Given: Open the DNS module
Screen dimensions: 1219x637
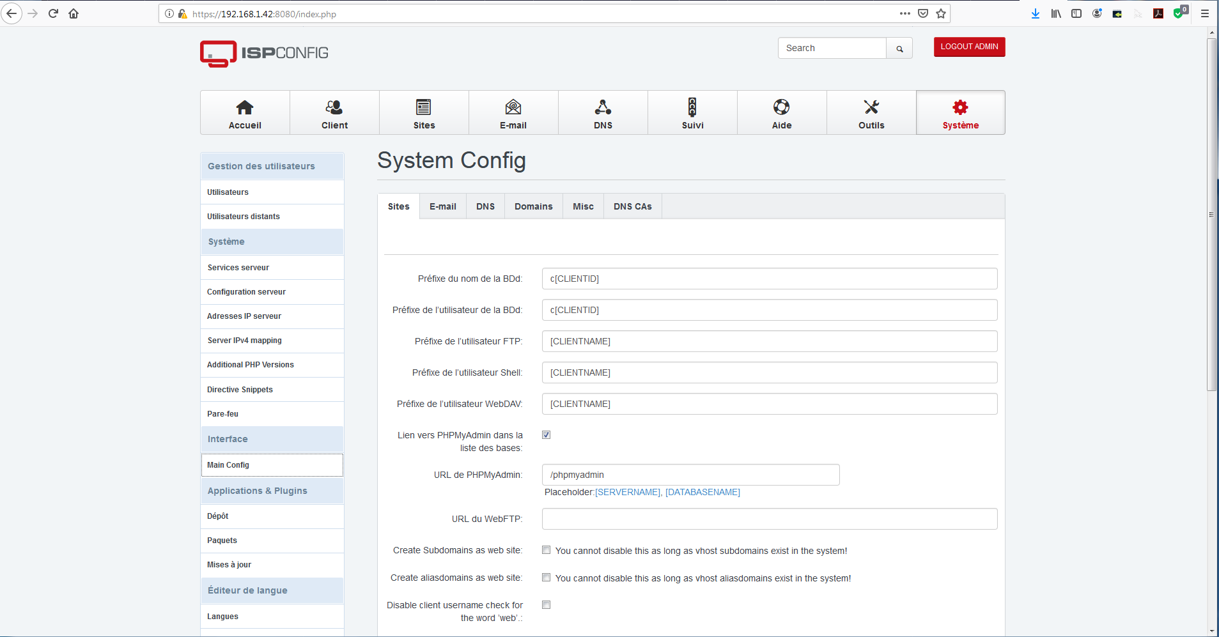Looking at the screenshot, I should tap(603, 112).
